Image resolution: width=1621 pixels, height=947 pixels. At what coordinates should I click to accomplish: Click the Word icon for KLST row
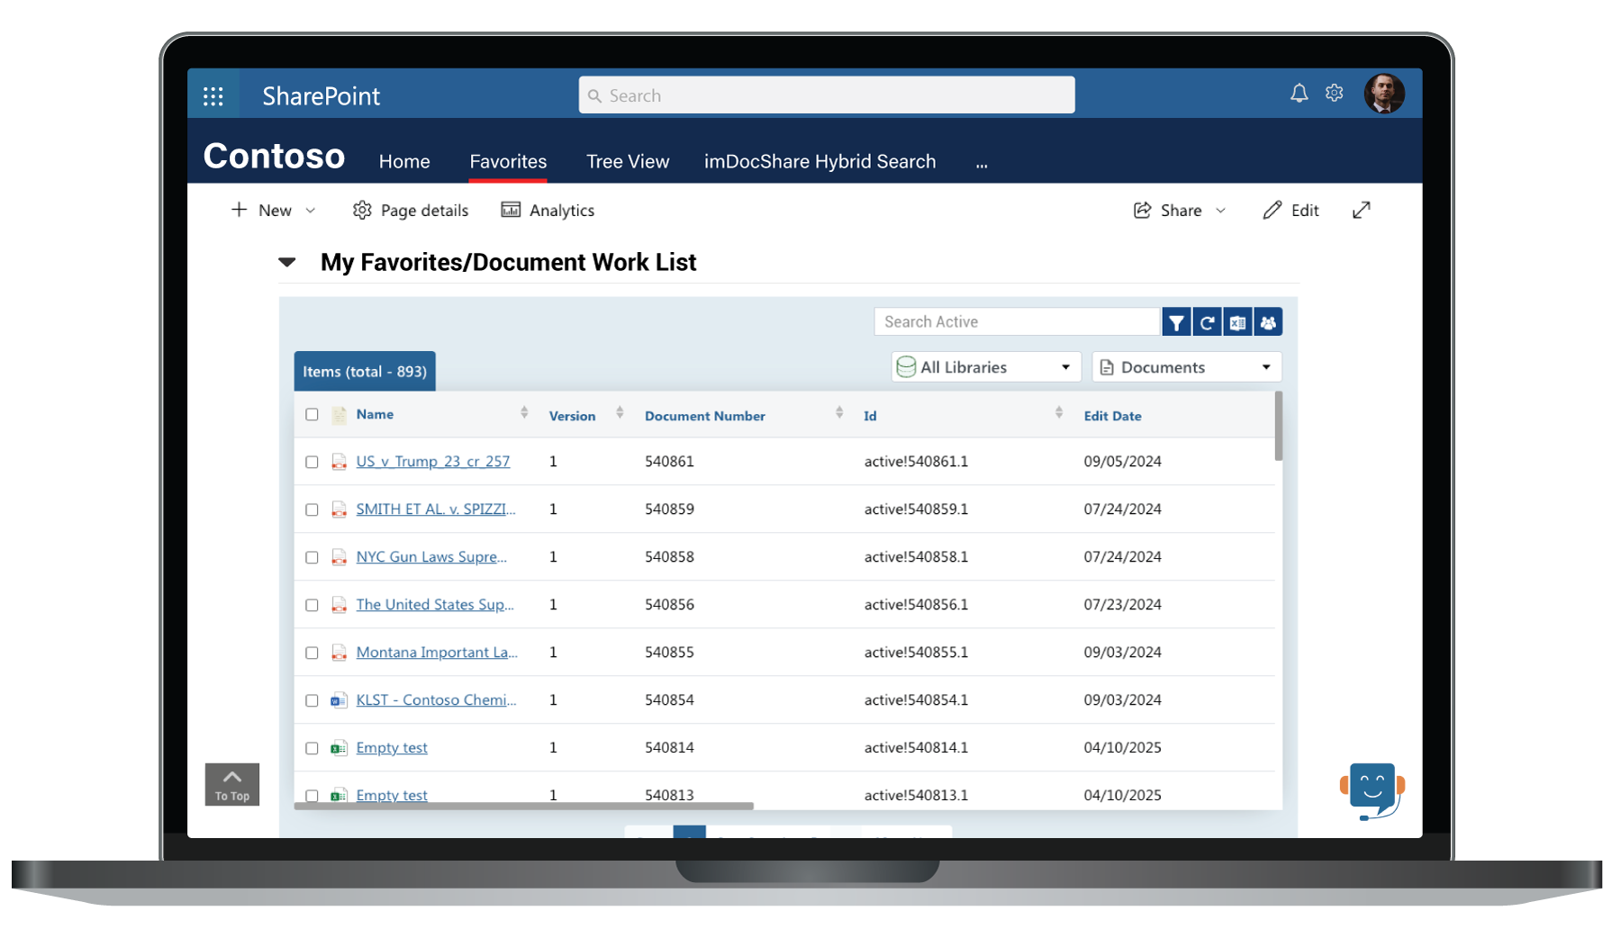click(x=339, y=700)
